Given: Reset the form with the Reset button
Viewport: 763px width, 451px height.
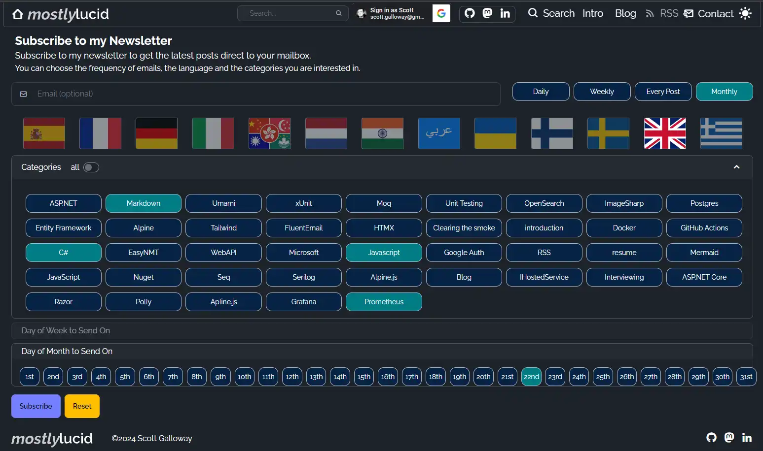Looking at the screenshot, I should pyautogui.click(x=82, y=406).
